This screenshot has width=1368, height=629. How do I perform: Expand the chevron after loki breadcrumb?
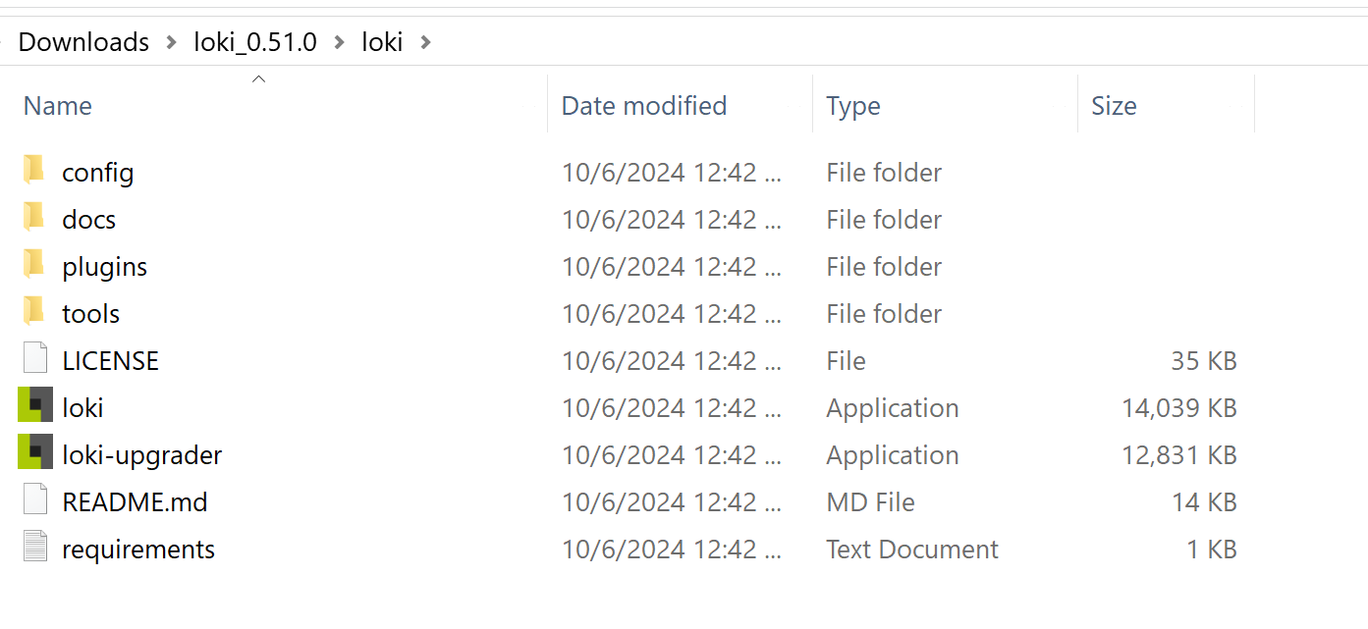[425, 42]
